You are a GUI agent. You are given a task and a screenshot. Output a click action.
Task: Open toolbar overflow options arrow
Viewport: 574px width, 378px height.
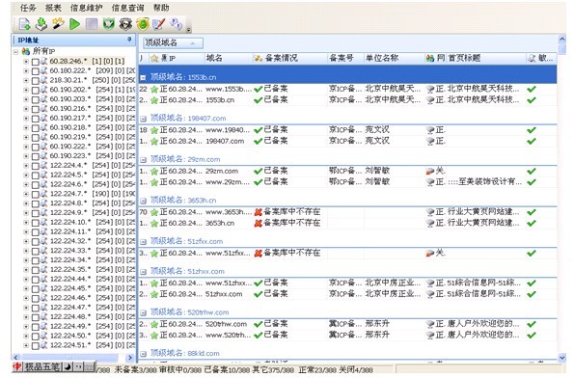click(x=188, y=30)
